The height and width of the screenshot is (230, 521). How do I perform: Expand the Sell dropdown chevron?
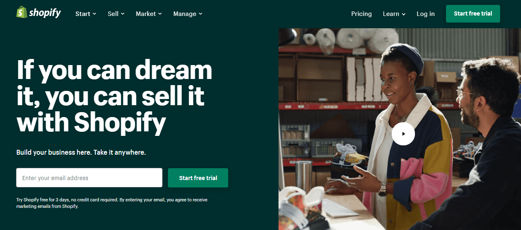[122, 14]
